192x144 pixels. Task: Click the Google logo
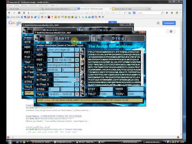click(15, 23)
